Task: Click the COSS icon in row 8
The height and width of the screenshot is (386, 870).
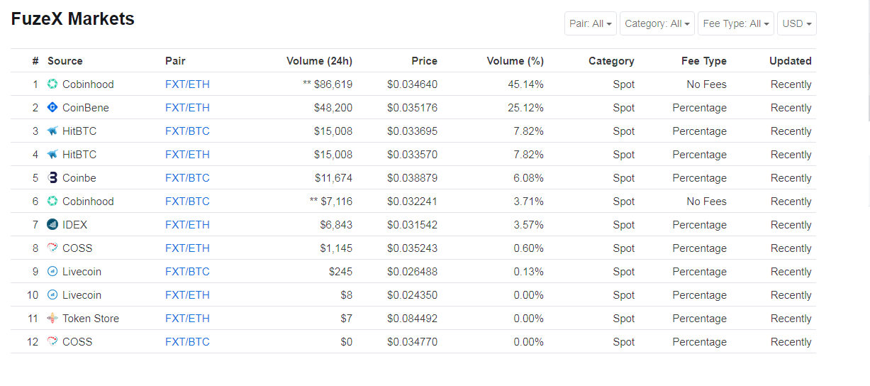Action: pos(52,248)
